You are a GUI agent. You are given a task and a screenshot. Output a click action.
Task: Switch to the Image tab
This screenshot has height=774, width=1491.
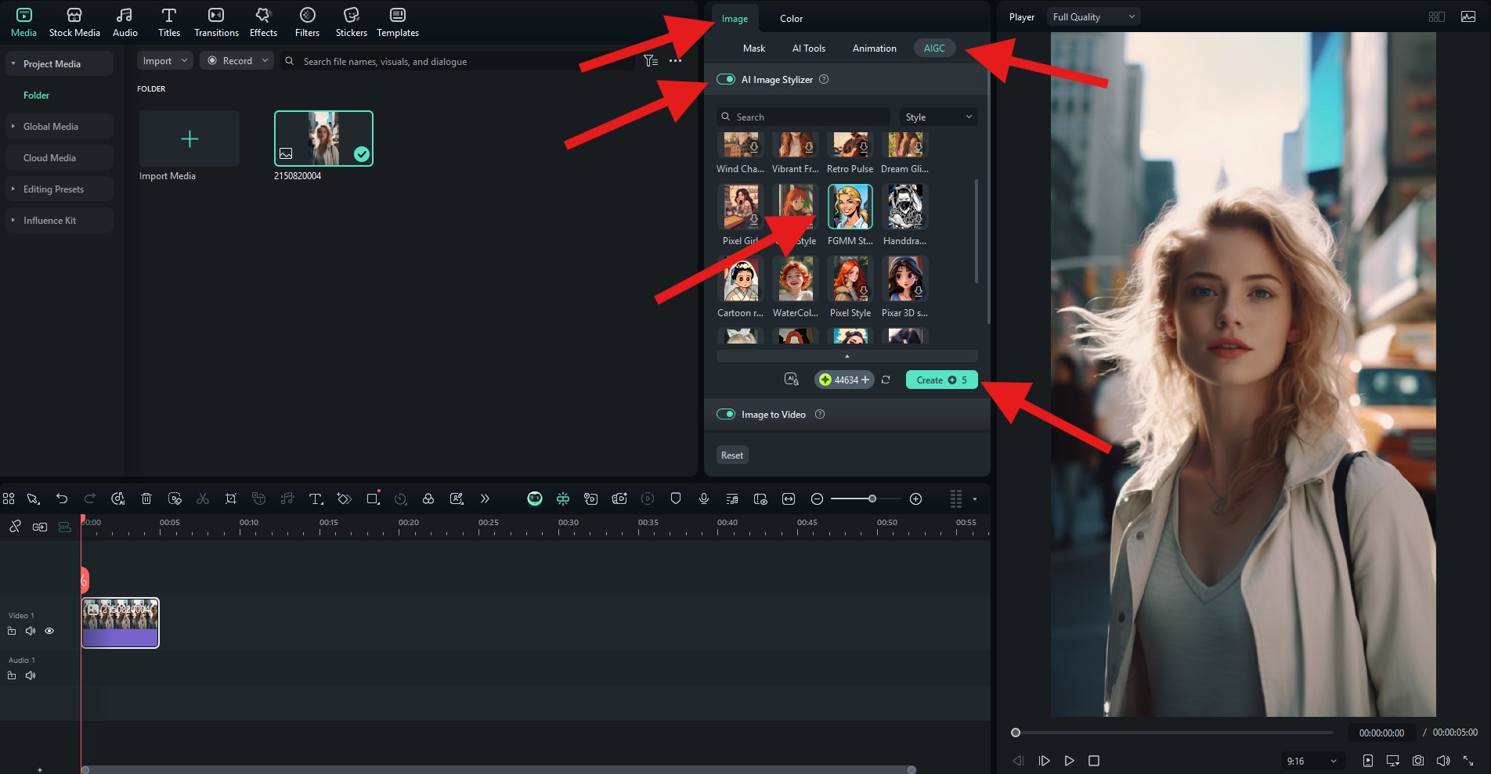[x=735, y=18]
